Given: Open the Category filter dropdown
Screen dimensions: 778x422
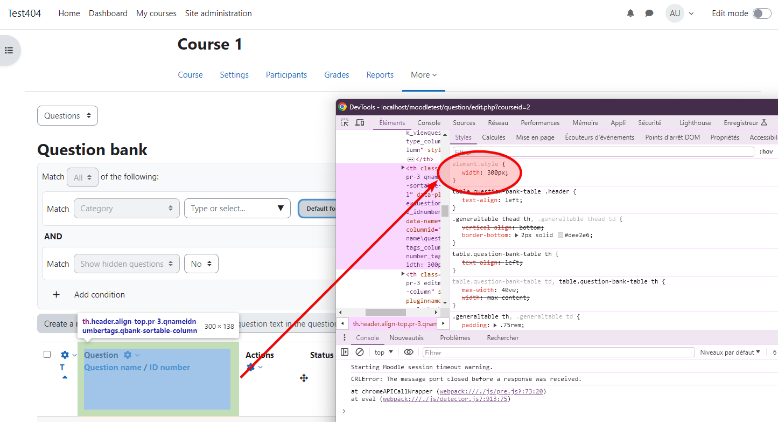Looking at the screenshot, I should [127, 209].
